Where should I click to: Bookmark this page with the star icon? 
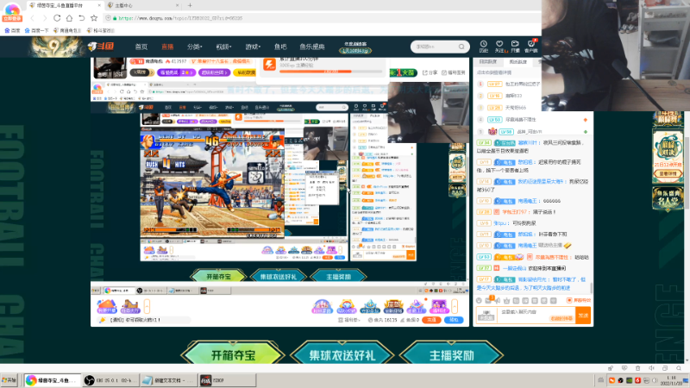94,18
